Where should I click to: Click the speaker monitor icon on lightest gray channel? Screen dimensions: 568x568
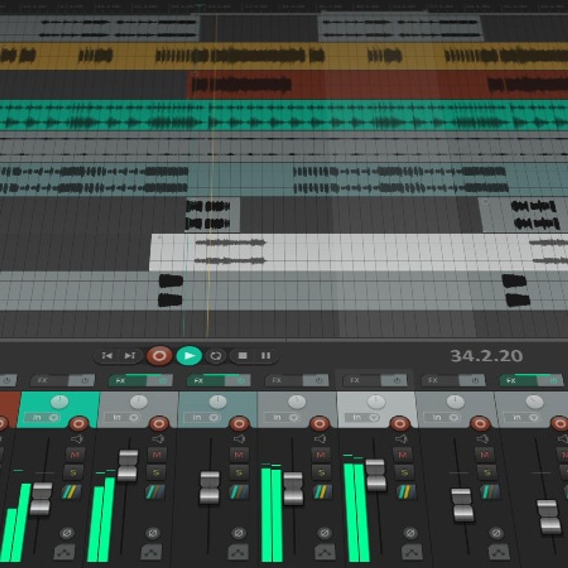[x=401, y=439]
